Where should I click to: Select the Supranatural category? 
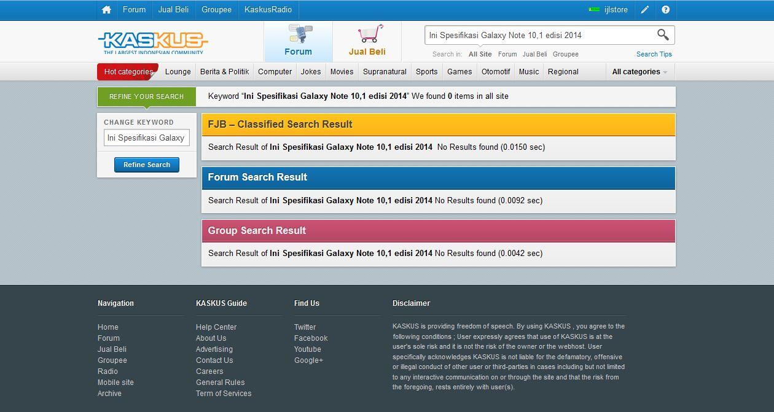385,72
